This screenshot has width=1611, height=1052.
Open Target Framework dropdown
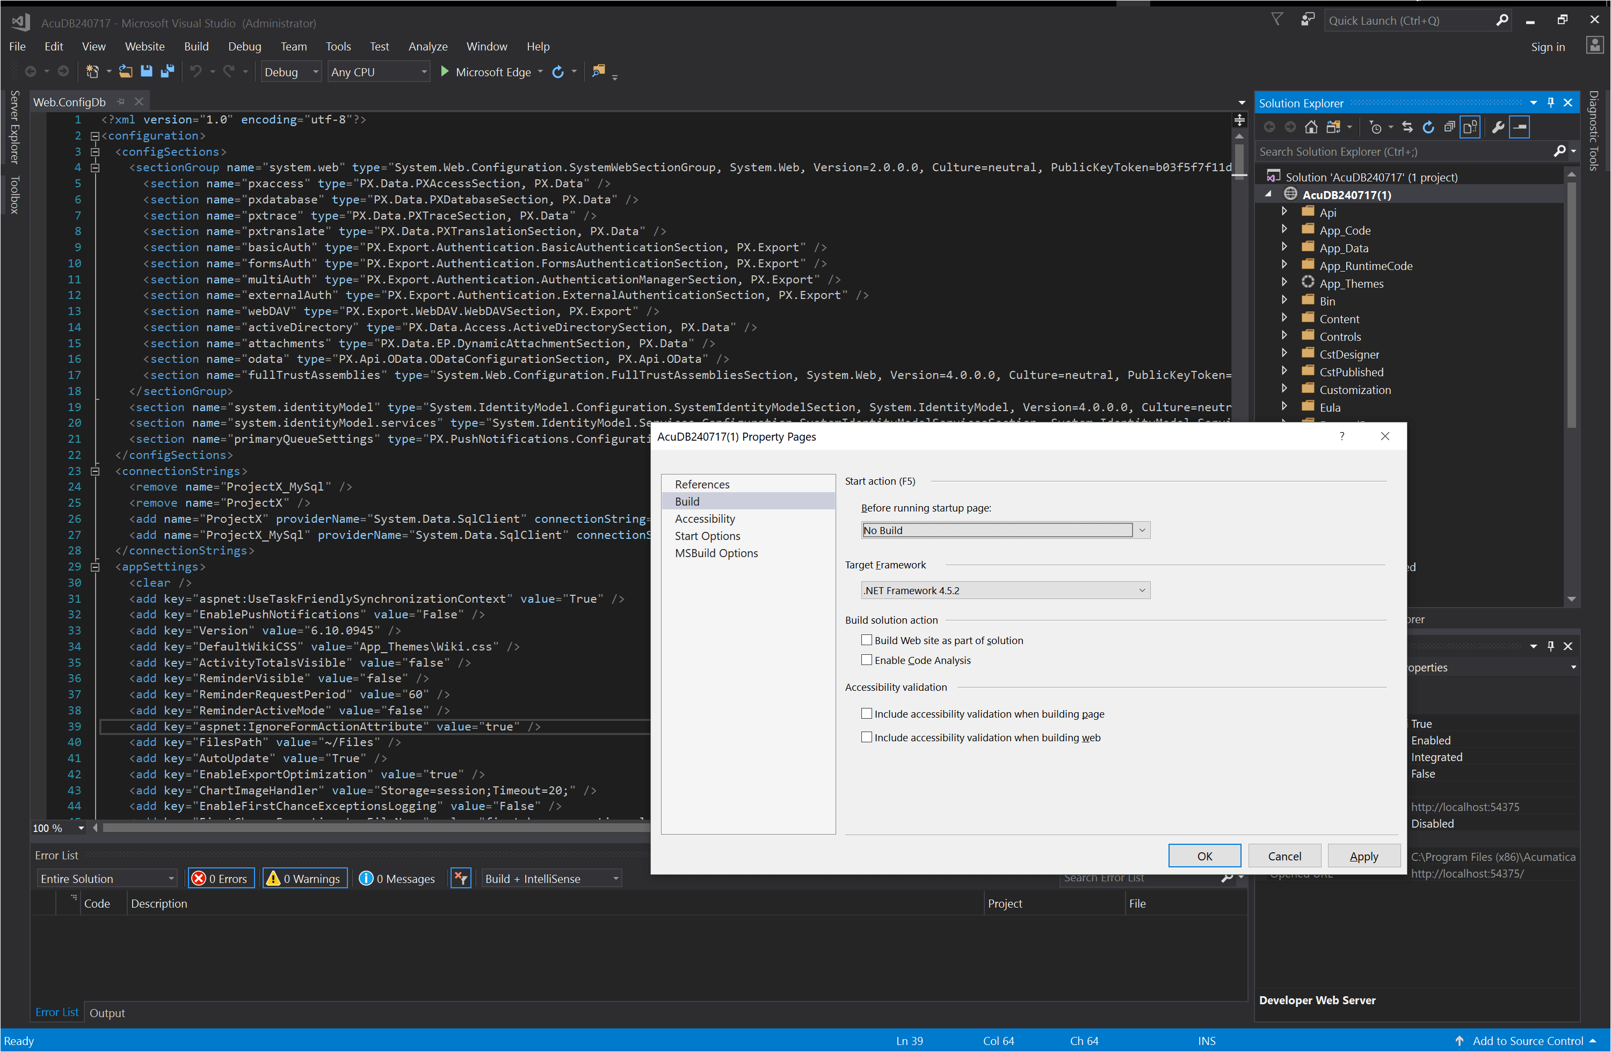coord(1005,590)
